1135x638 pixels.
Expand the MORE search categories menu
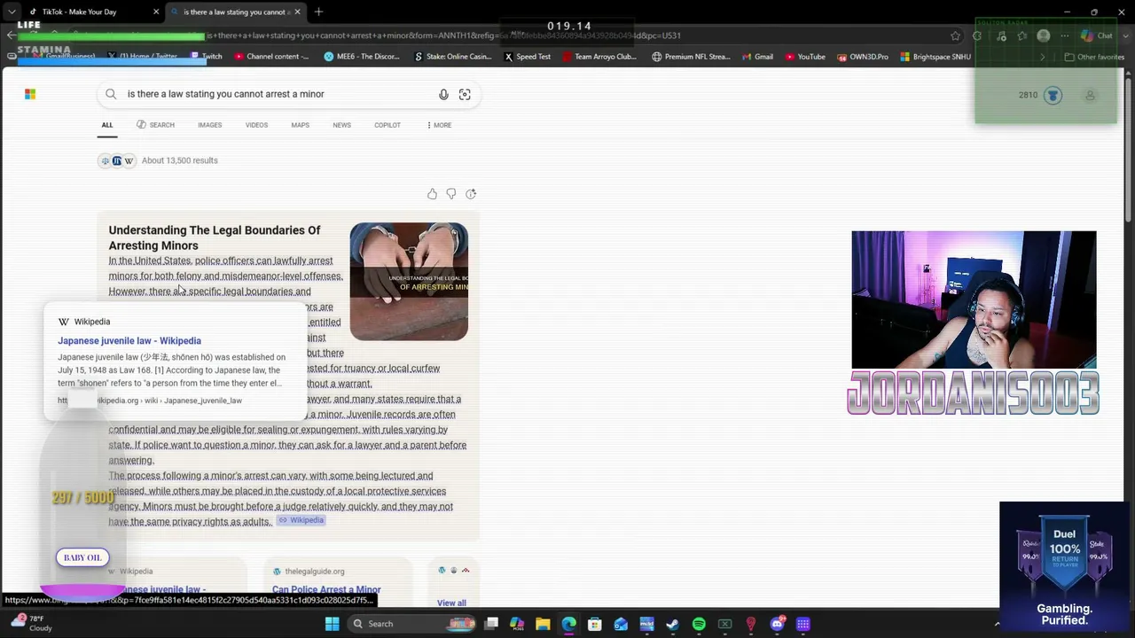pyautogui.click(x=439, y=125)
